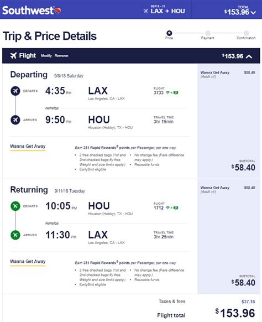Collapse the Flight section chevron
Screen dimensions: 262x322
point(249,56)
